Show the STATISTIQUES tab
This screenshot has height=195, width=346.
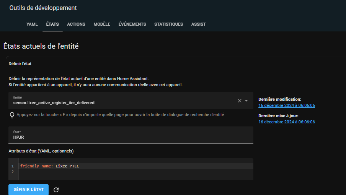tap(168, 24)
